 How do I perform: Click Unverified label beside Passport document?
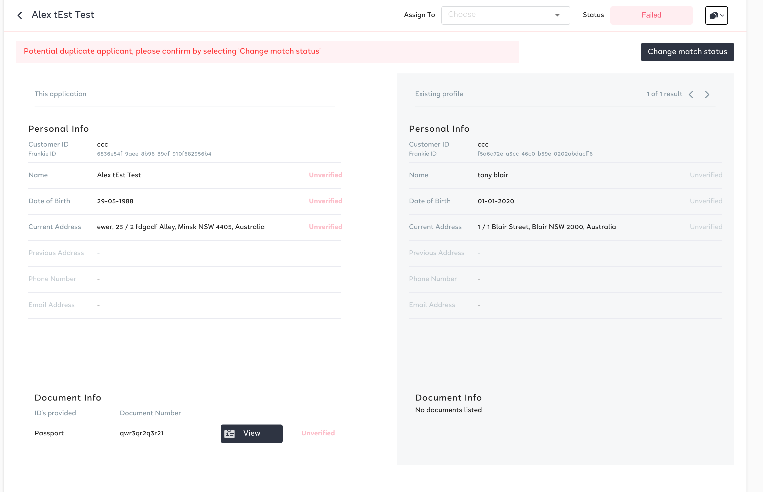[318, 433]
